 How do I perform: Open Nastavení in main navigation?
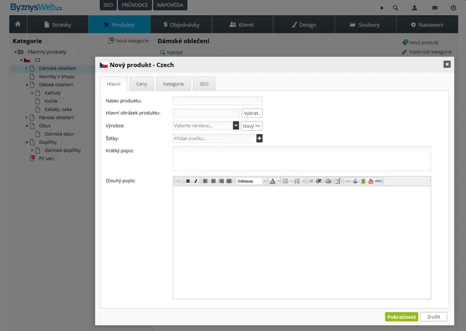[427, 25]
